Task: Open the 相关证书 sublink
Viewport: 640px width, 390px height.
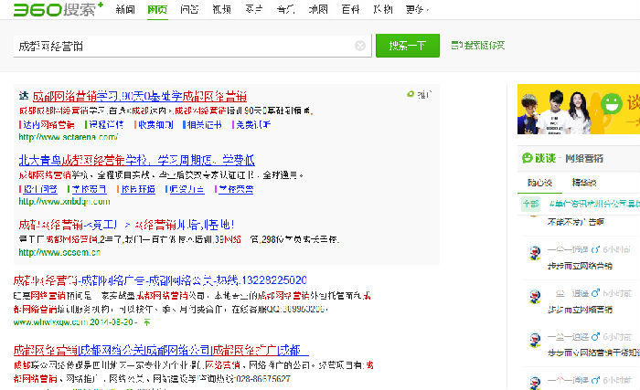Action: coord(204,124)
